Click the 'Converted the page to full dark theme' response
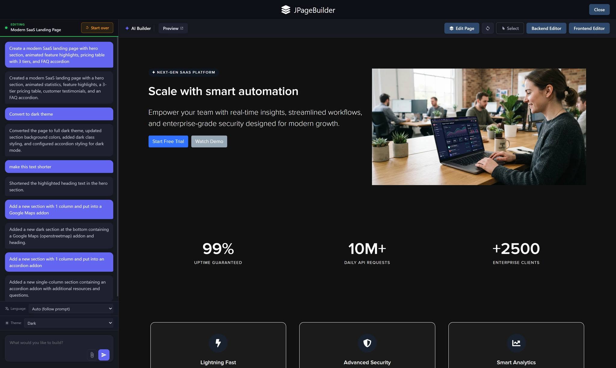 coord(59,140)
